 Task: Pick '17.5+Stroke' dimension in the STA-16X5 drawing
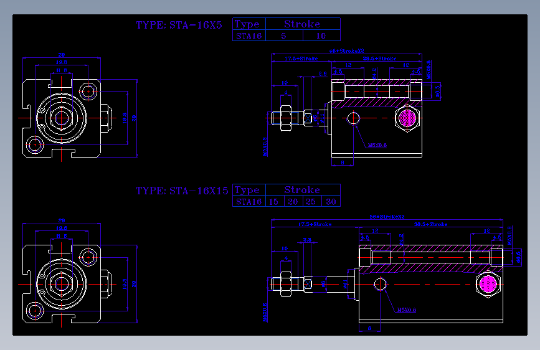coord(301,59)
